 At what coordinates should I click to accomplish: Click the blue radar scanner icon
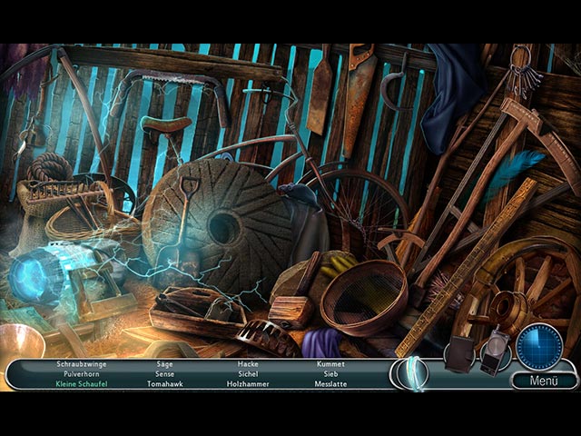click(539, 346)
